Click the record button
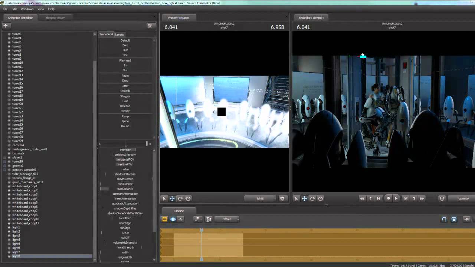The width and height of the screenshot is (475, 267). (x=389, y=199)
